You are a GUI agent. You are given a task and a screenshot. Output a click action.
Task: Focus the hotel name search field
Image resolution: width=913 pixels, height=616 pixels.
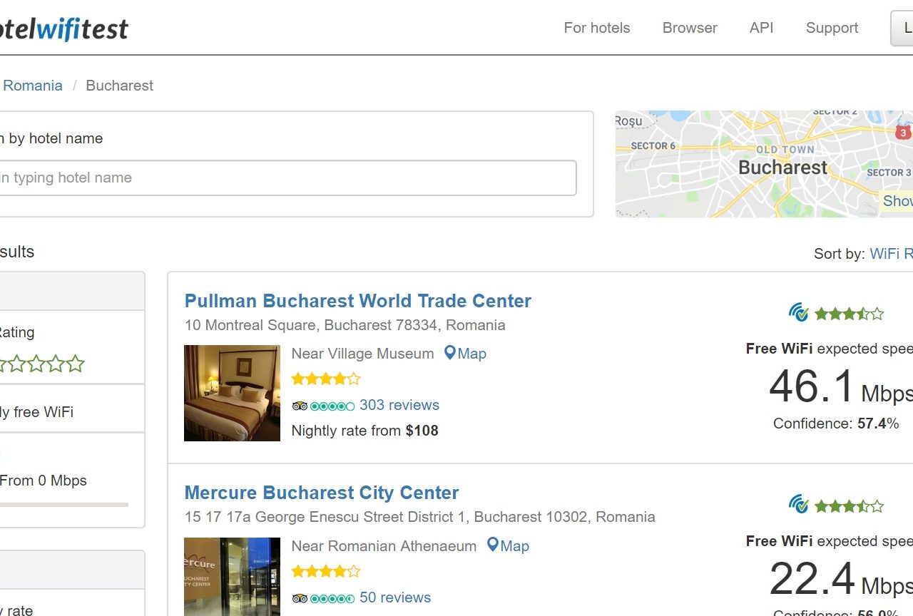[x=285, y=178]
